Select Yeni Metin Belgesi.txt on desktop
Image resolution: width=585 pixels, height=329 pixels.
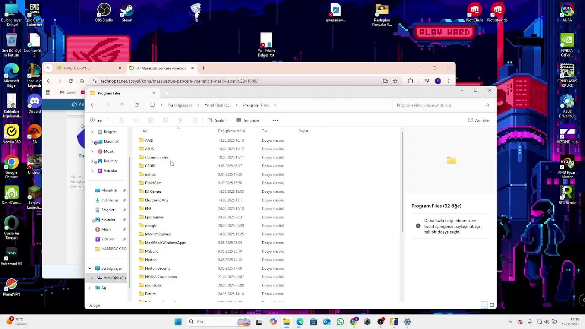click(266, 45)
